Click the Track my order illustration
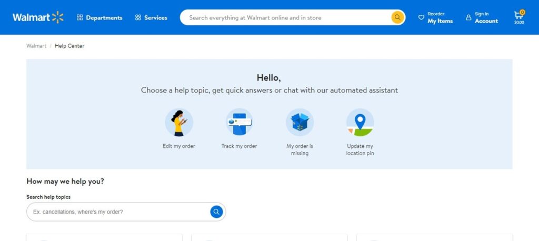539x241 pixels. click(239, 122)
